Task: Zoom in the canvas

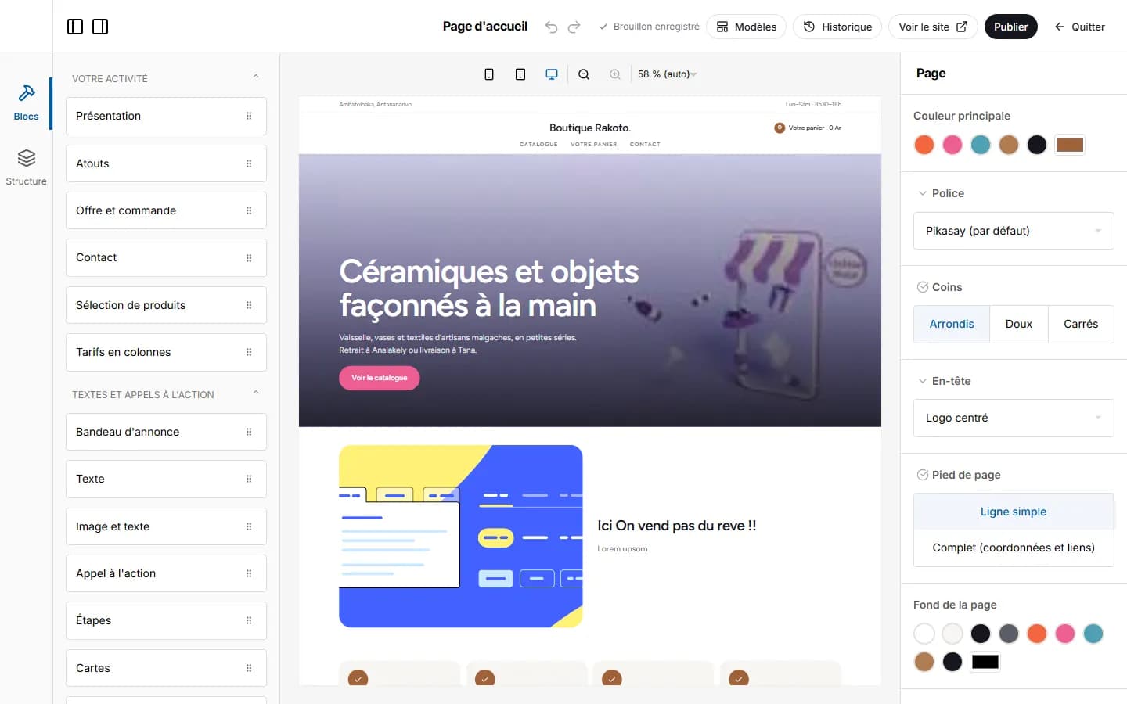Action: point(615,74)
